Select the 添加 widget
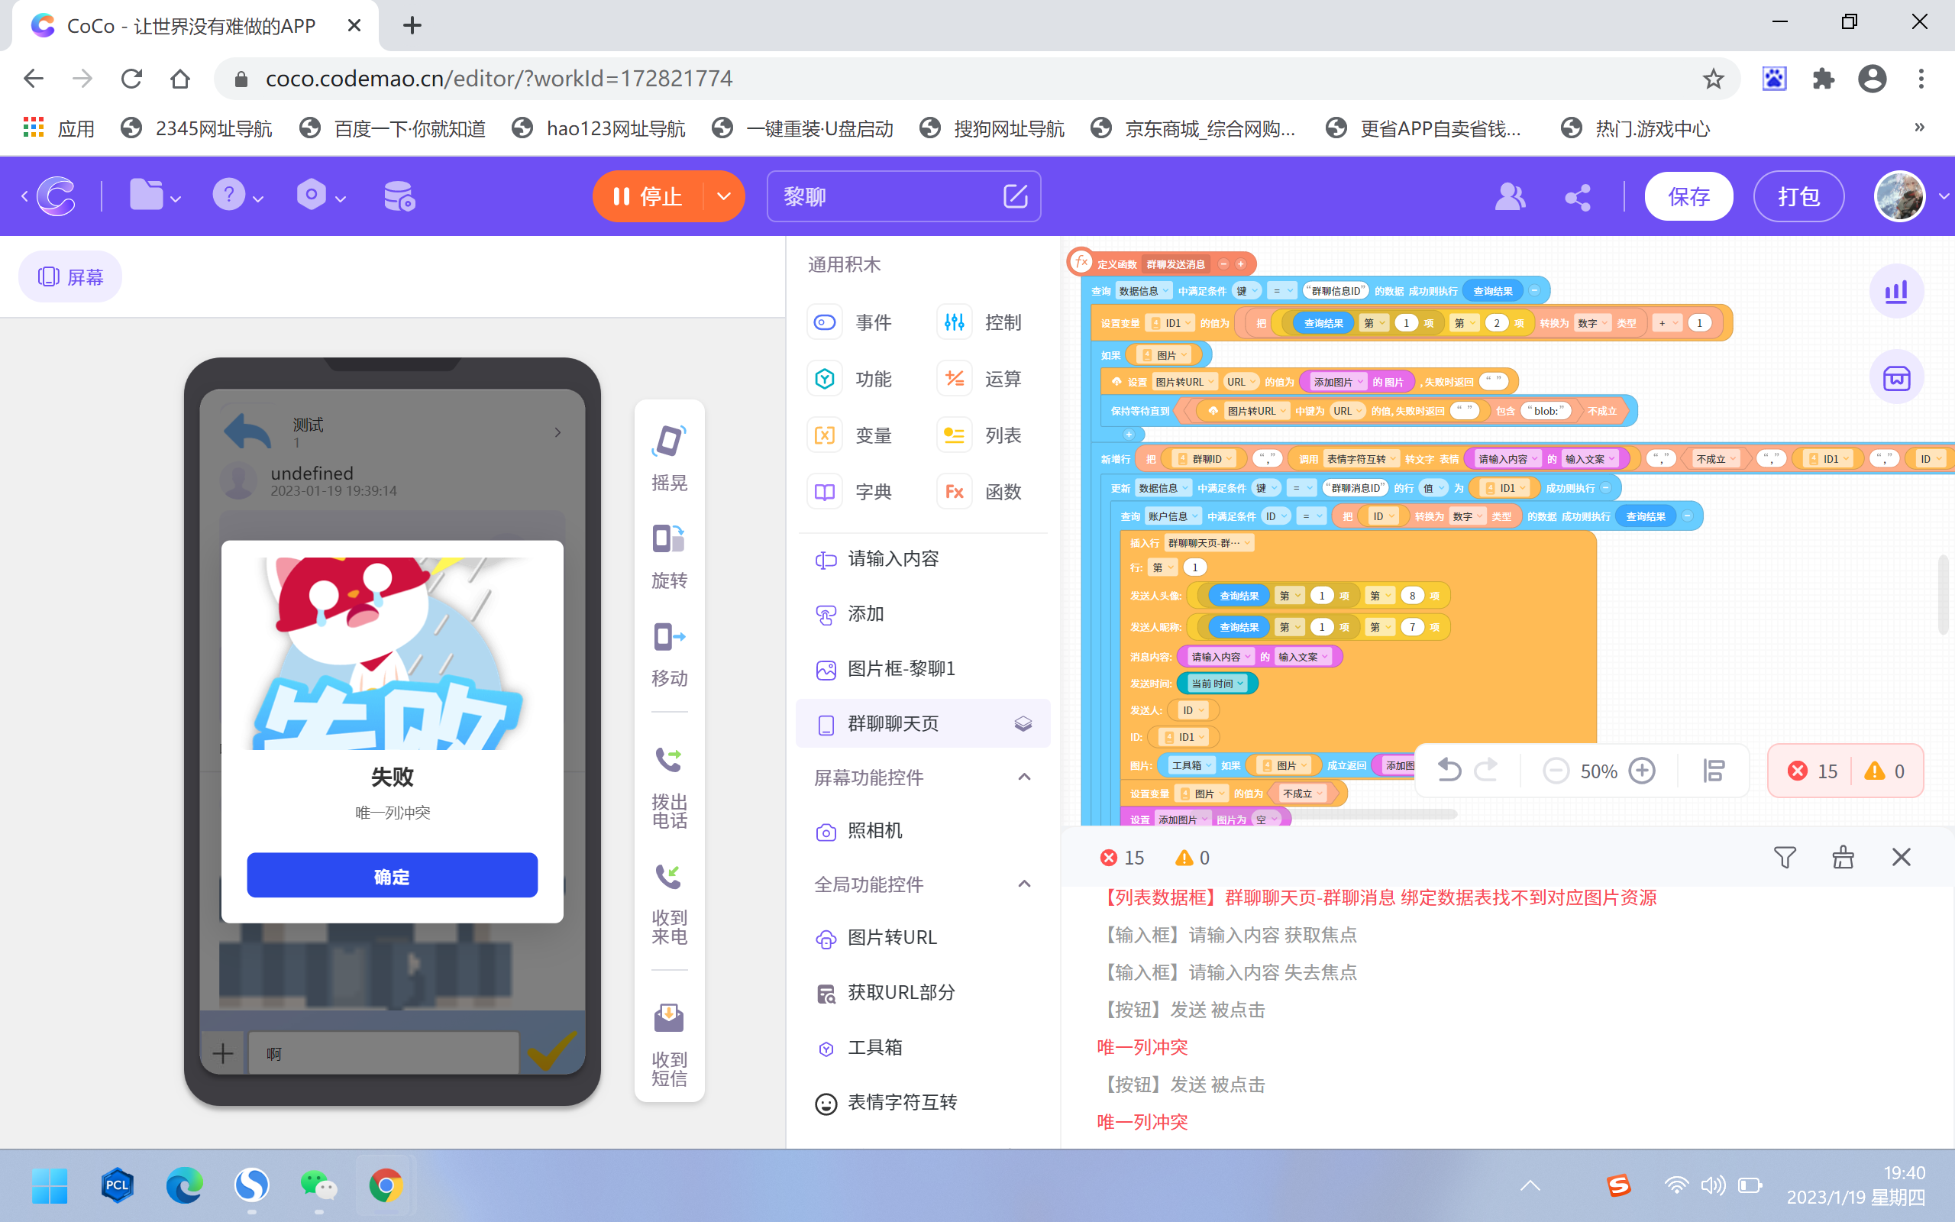The width and height of the screenshot is (1955, 1222). click(x=923, y=613)
